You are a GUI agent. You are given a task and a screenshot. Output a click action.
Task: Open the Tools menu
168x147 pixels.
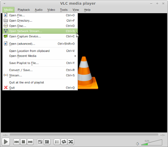(x=64, y=10)
